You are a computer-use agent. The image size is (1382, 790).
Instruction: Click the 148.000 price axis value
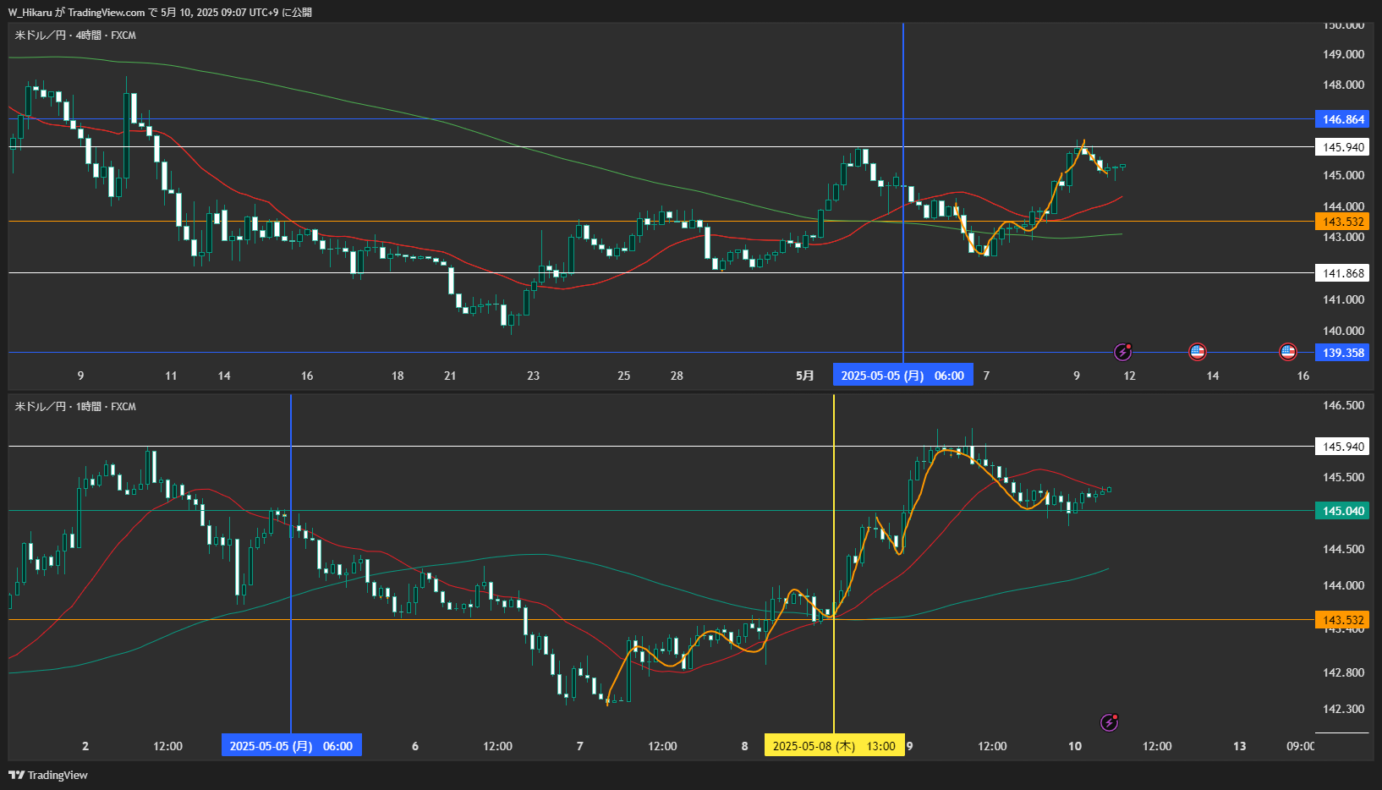coord(1343,85)
